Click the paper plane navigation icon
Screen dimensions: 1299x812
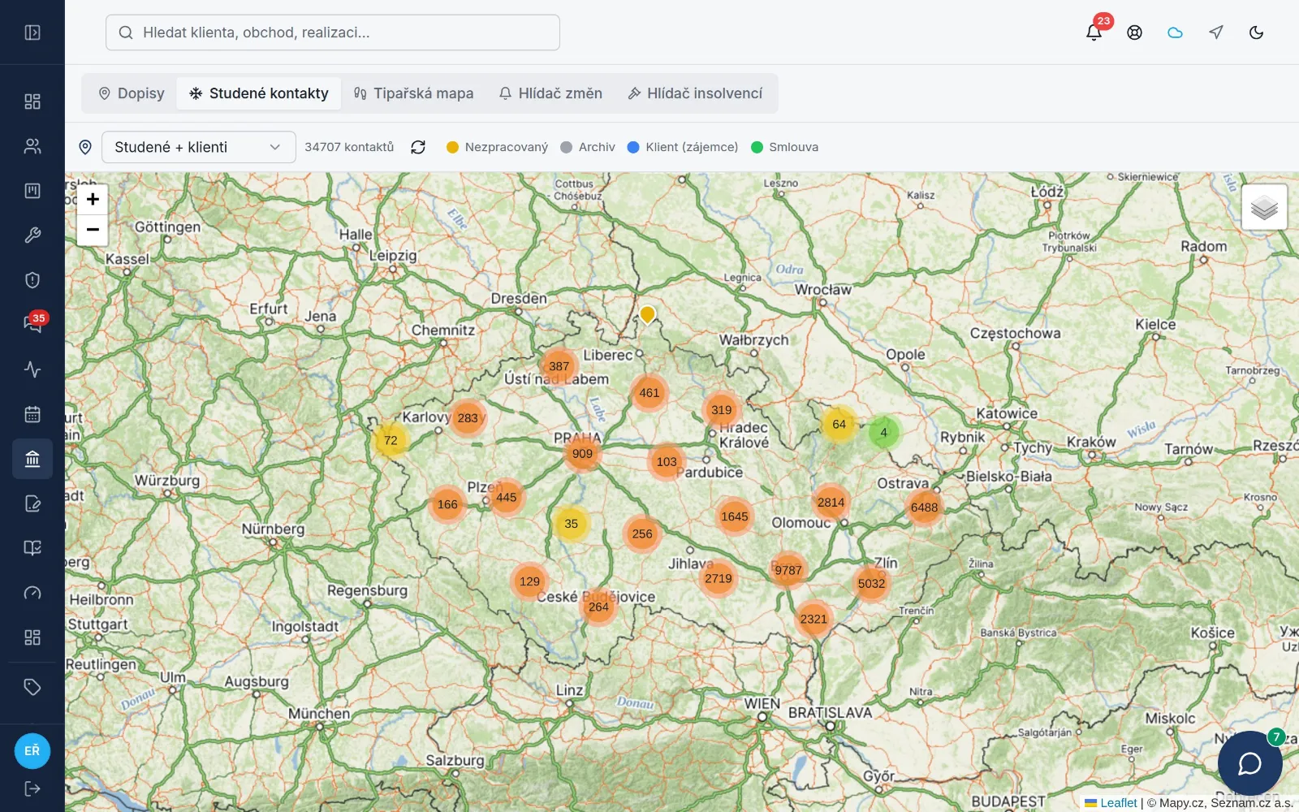[1215, 32]
